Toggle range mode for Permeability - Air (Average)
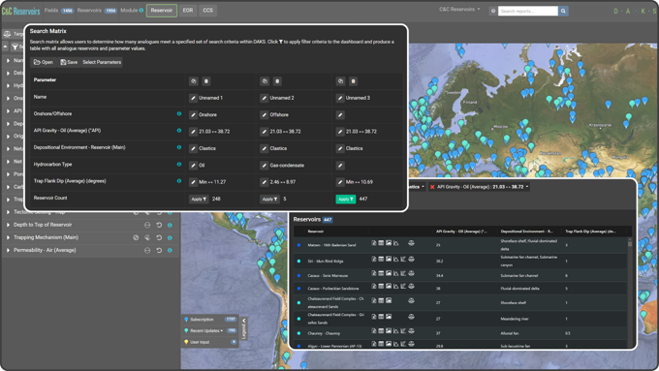The width and height of the screenshot is (659, 371). 147,251
